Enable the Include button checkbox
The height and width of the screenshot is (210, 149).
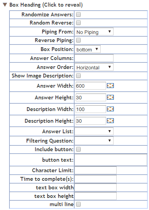pos(78,149)
